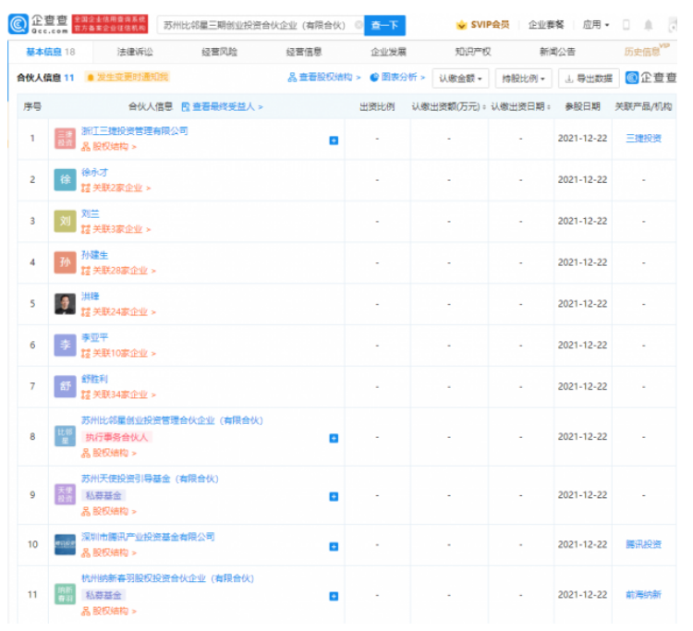Screen dimensions: 693x631
Task: Click 执行事务合伙人 tag
Action: click(117, 438)
